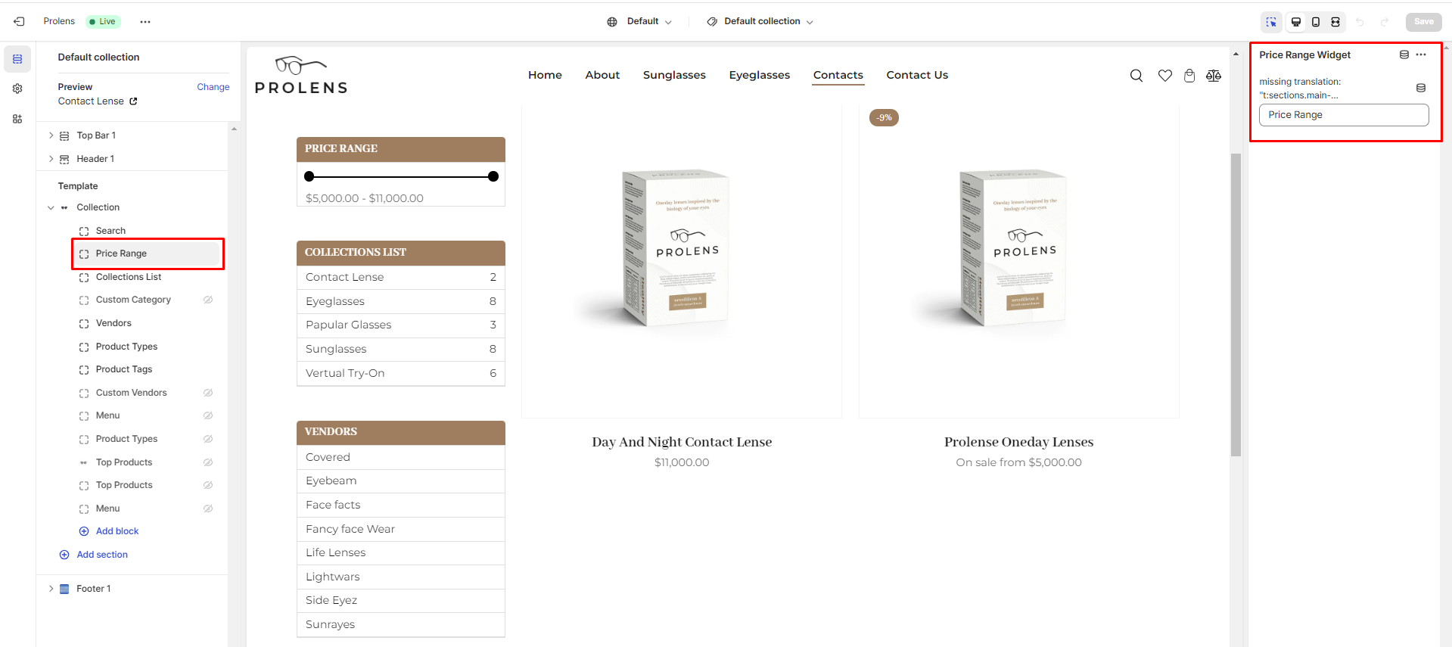Screen dimensions: 1452x647
Task: Open the wishlist heart icon
Action: (x=1164, y=76)
